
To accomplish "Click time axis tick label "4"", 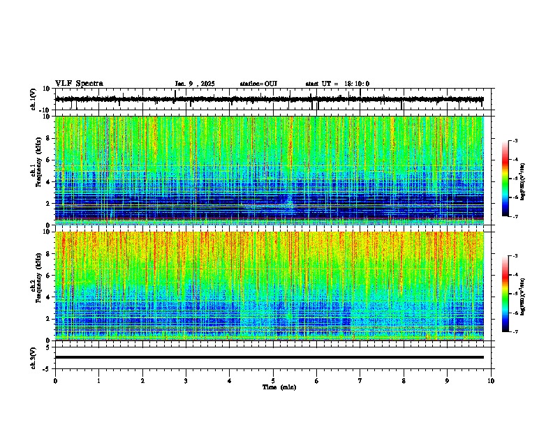I will click(230, 381).
